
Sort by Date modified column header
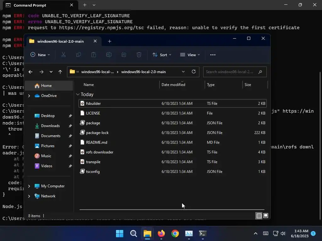(x=173, y=85)
